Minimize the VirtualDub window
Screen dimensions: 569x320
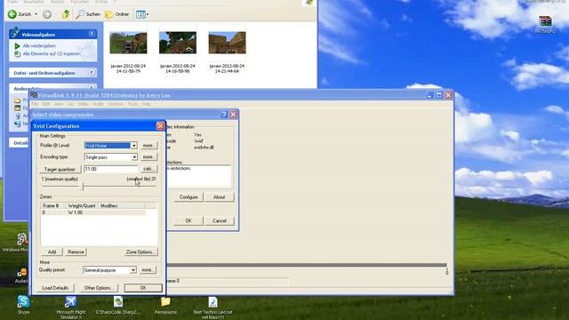tap(429, 95)
